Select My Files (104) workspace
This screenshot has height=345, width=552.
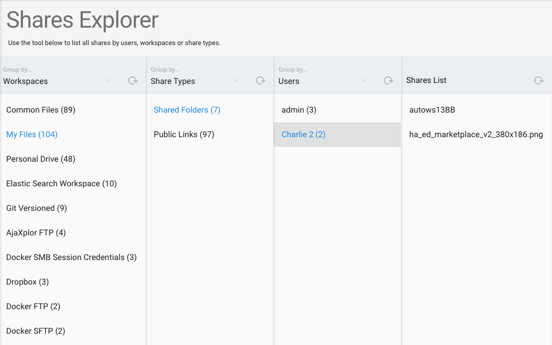pos(73,135)
